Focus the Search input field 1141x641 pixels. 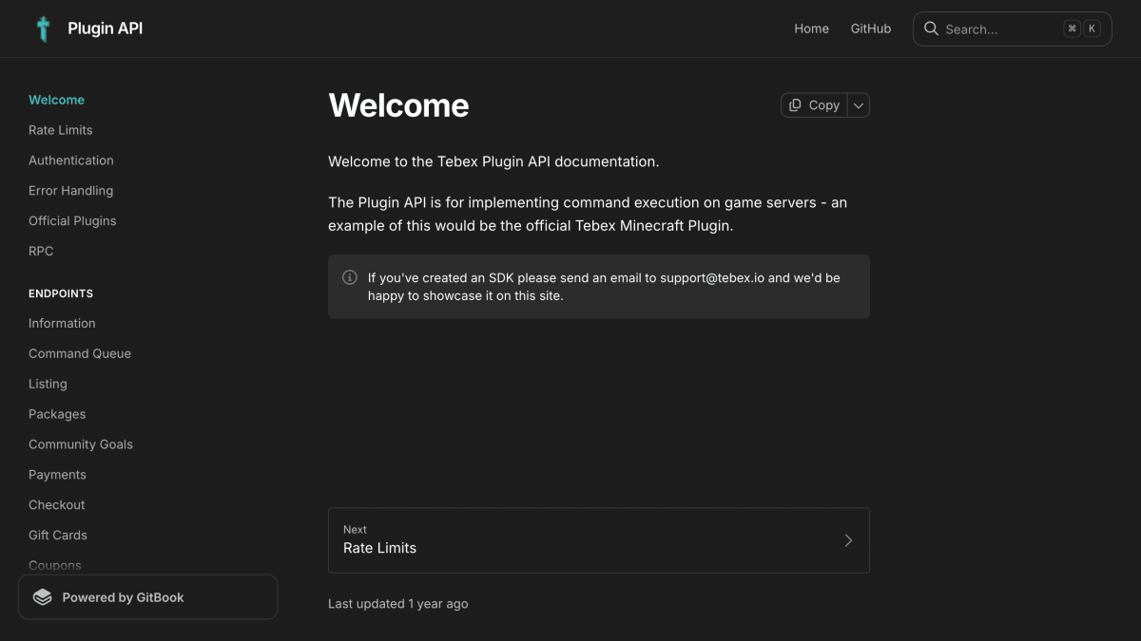pyautogui.click(x=1013, y=28)
